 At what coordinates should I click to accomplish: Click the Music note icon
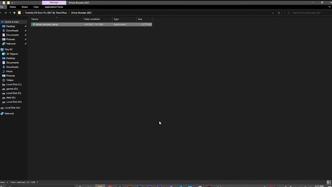(4, 71)
